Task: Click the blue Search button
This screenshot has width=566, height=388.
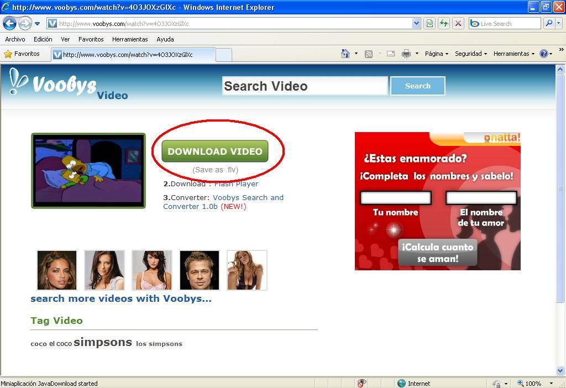Action: [418, 86]
